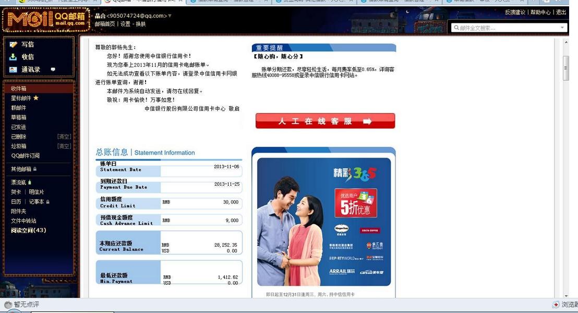
Task: Click 换肤 to change skin
Action: coord(141,24)
